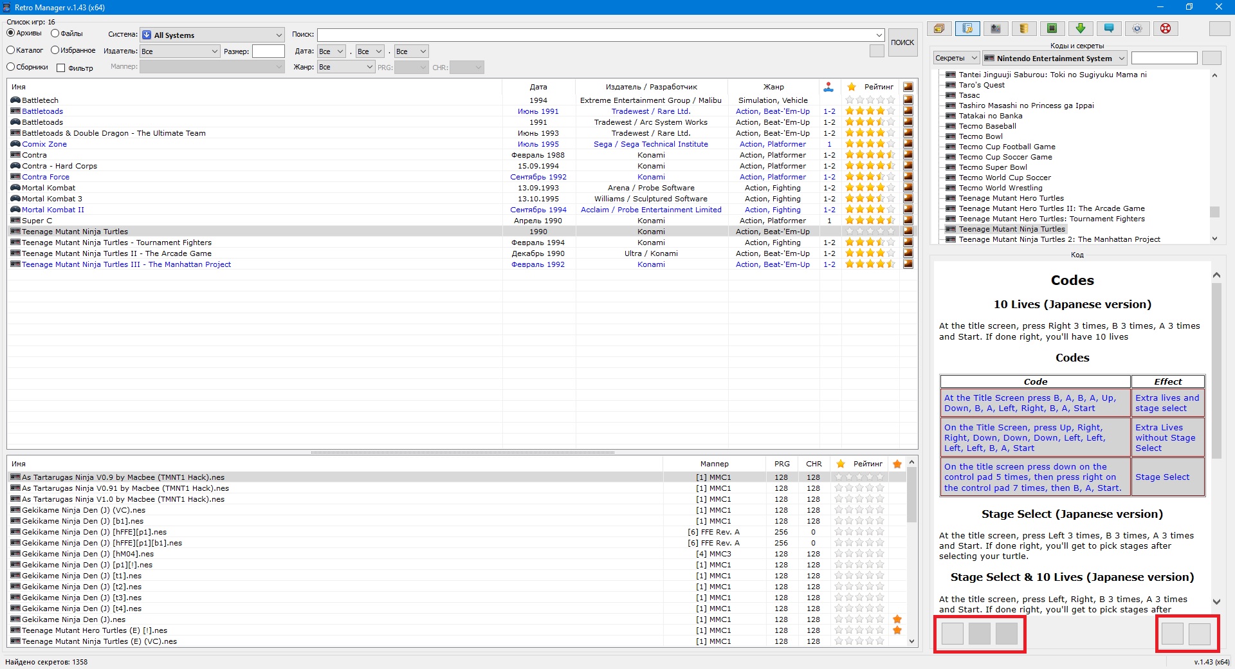Click the ПОИСК search button
The width and height of the screenshot is (1235, 669).
click(x=902, y=42)
